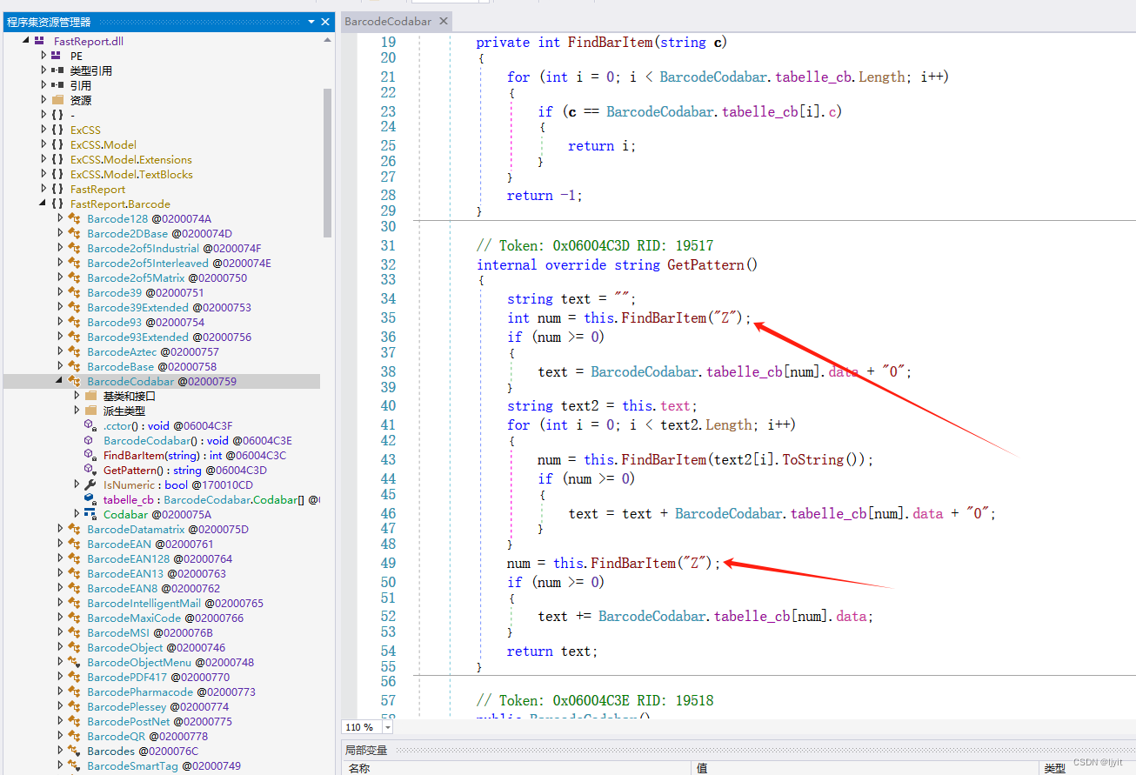
Task: Click the FindBarItem method icon
Action: pyautogui.click(x=90, y=455)
